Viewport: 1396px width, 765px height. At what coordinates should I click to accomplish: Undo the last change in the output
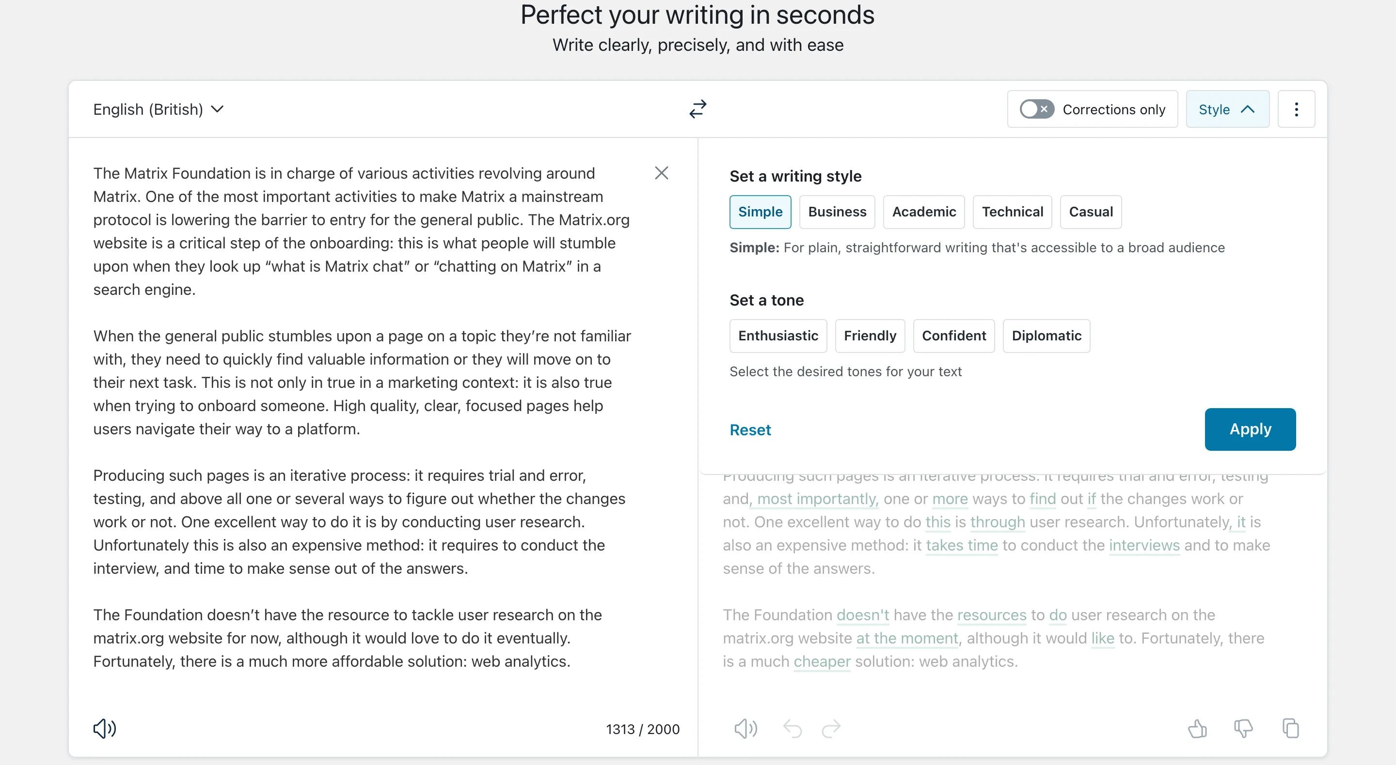(793, 729)
